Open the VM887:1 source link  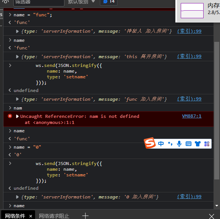click(x=192, y=116)
